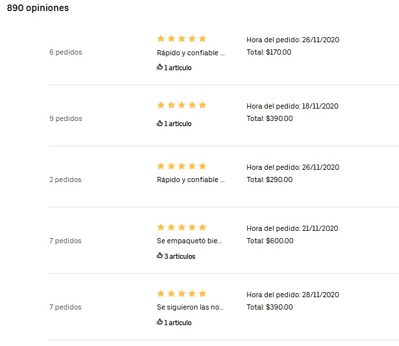The image size is (399, 346).
Task: Expand "Rápido y confiable" comment in $170.00 review
Action: [x=191, y=53]
